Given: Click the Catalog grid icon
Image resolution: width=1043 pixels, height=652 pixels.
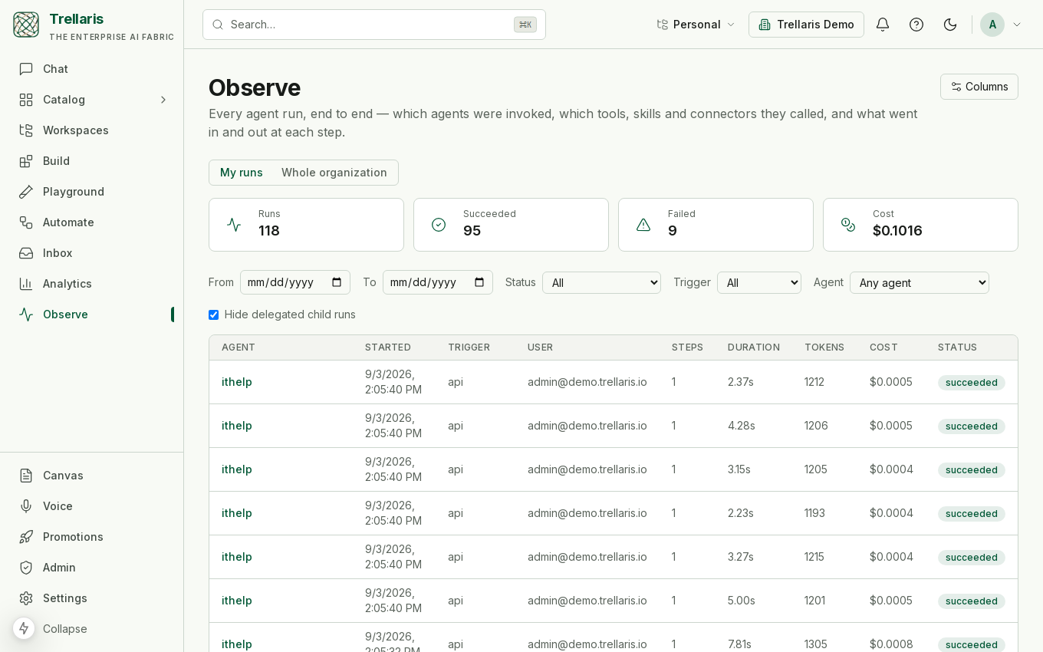Looking at the screenshot, I should click(26, 100).
